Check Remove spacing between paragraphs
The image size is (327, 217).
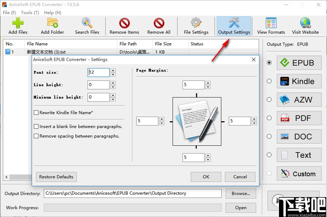tap(36, 136)
